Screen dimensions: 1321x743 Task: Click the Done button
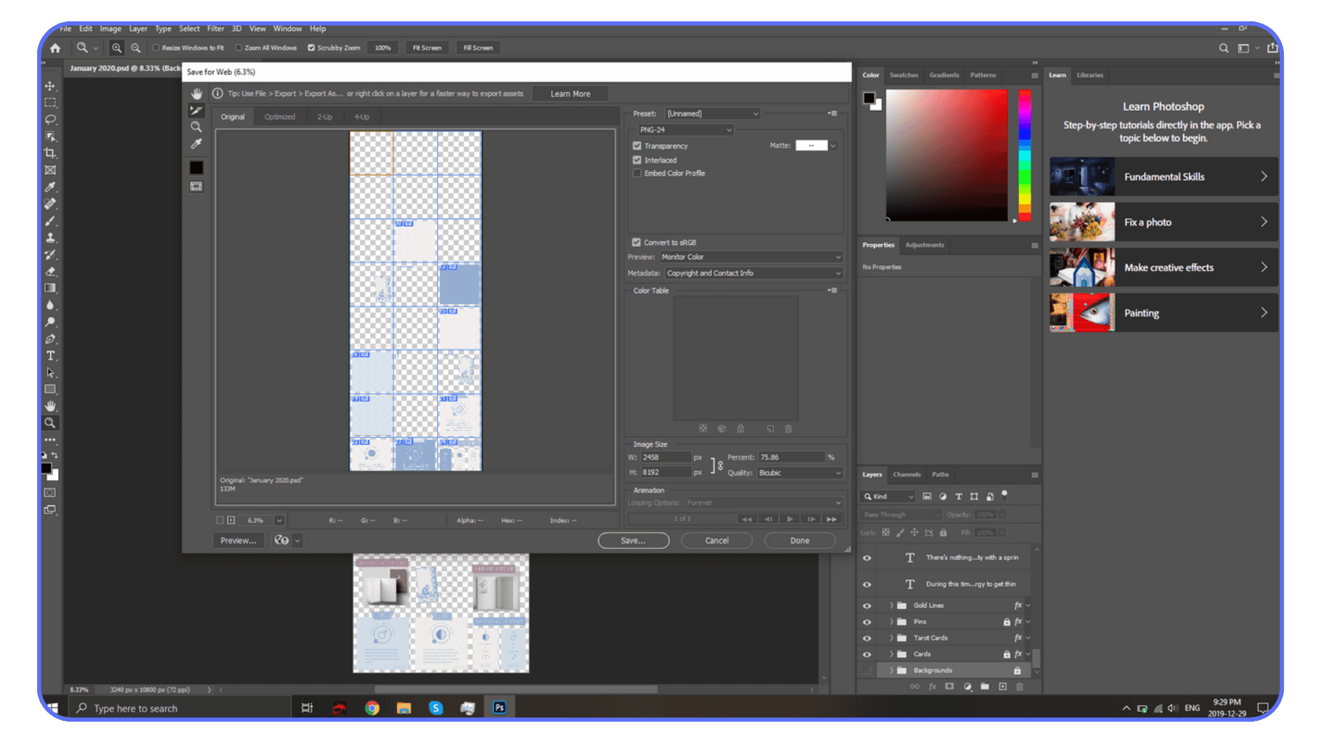[x=799, y=541]
